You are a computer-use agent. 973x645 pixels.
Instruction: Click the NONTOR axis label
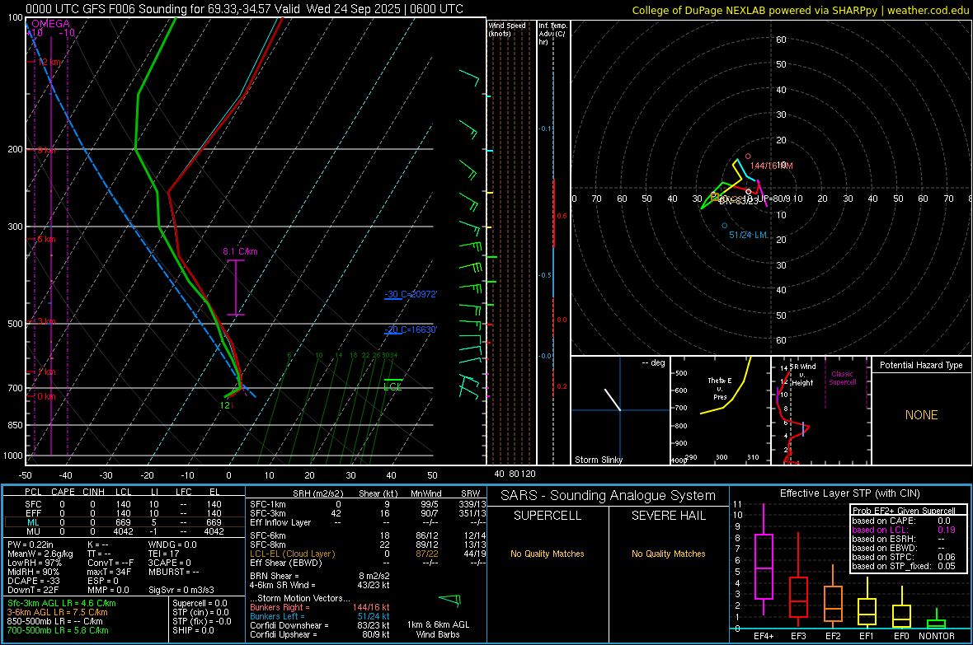pos(937,636)
